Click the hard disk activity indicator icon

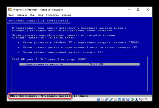[x=98, y=99]
